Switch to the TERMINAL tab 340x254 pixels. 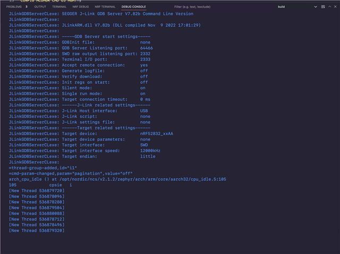coord(59,7)
